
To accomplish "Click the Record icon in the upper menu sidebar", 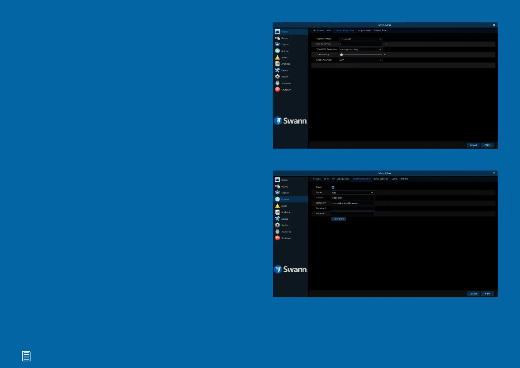I will pos(277,38).
